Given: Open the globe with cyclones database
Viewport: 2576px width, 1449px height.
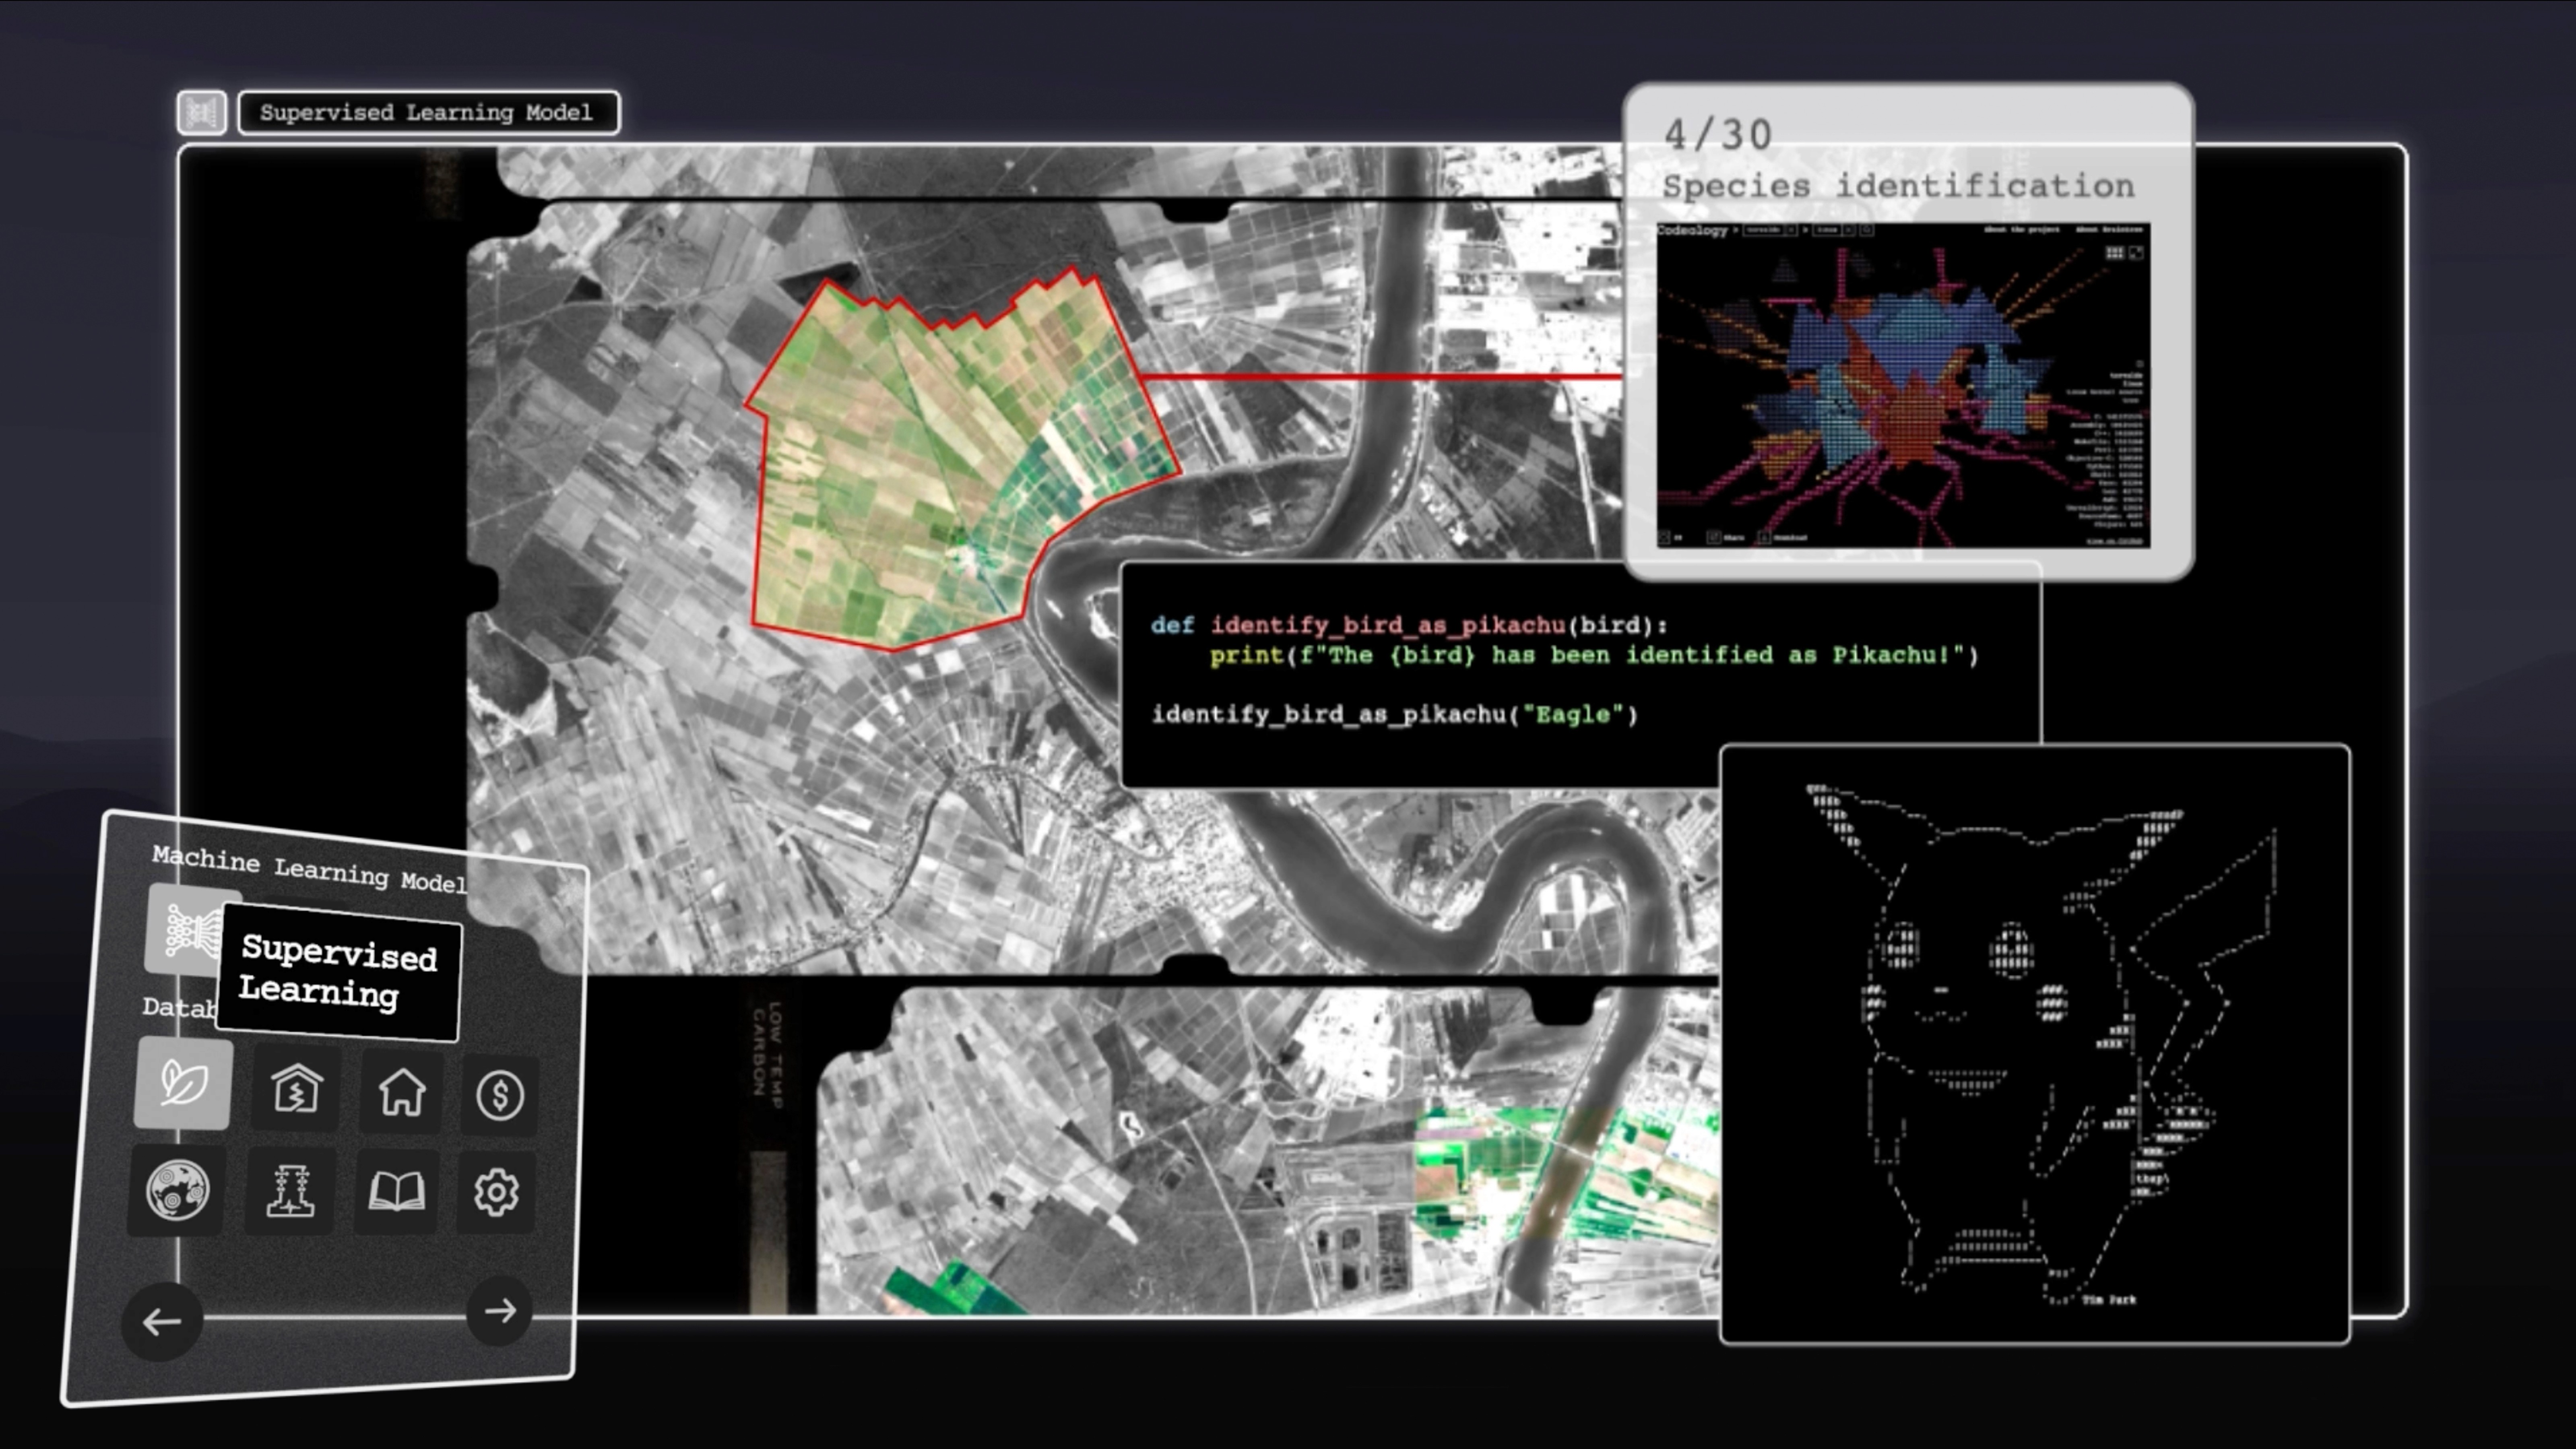Looking at the screenshot, I should point(177,1189).
